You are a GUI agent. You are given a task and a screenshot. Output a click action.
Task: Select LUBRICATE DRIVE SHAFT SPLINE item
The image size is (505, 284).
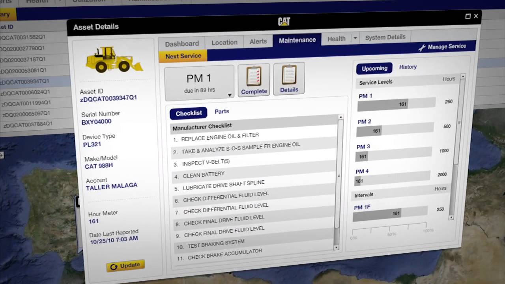pos(254,184)
